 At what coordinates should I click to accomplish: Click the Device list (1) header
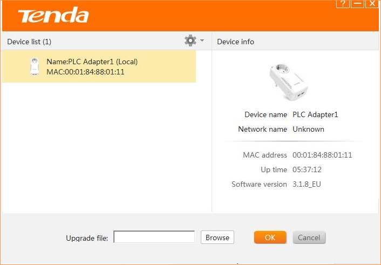(29, 42)
